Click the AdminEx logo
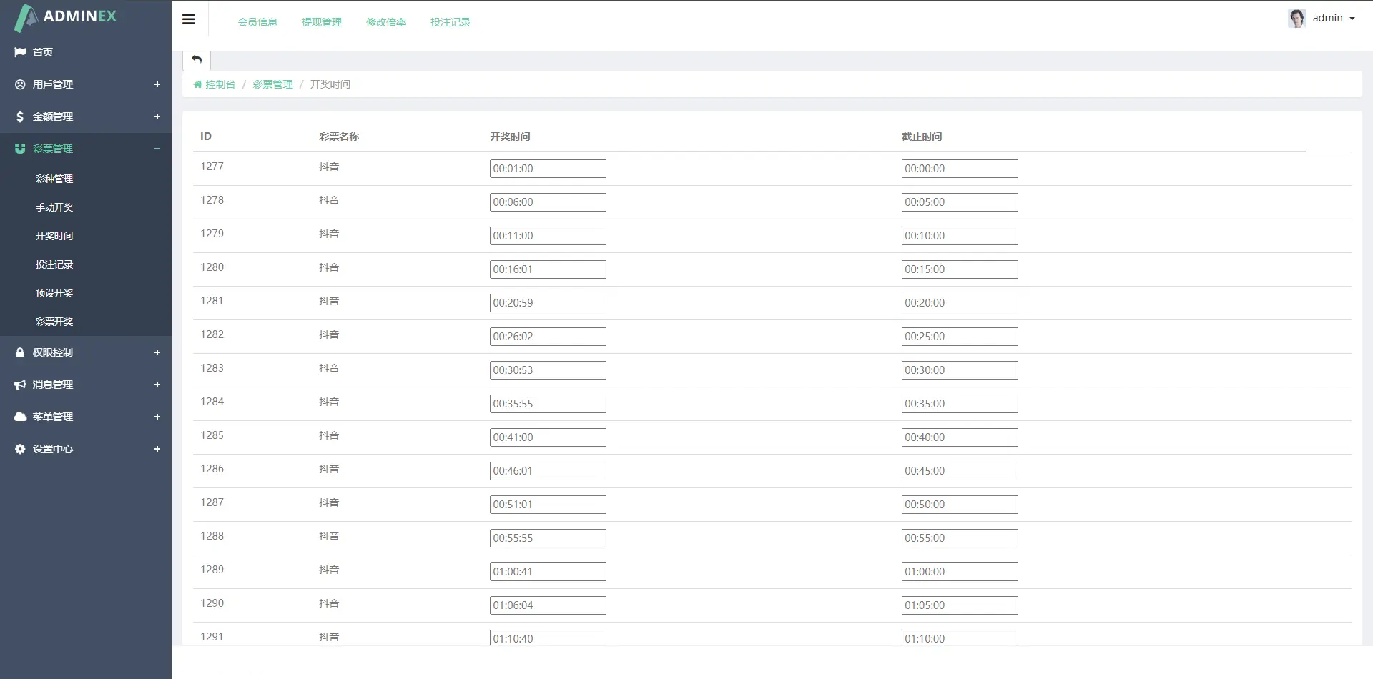Image resolution: width=1373 pixels, height=679 pixels. pos(66,17)
